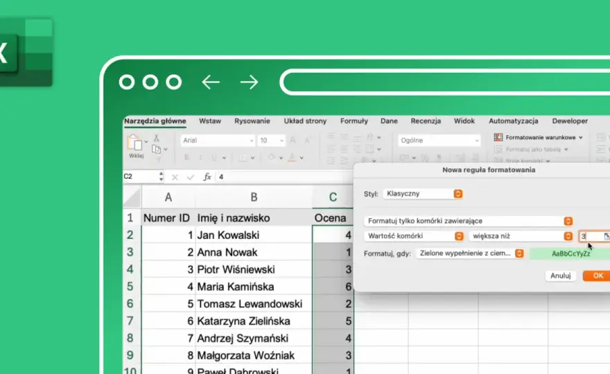Click the Select All corner triangle
Screen dimensions: 610x374
click(132, 197)
